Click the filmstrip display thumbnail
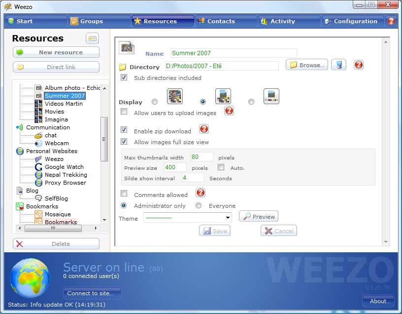402x314 pixels. pos(271,96)
